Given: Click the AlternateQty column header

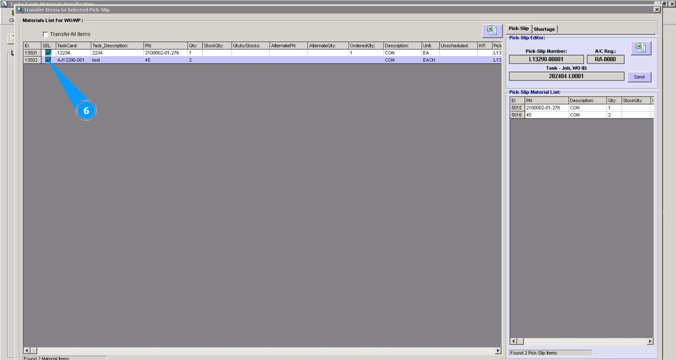Looking at the screenshot, I should tap(328, 46).
